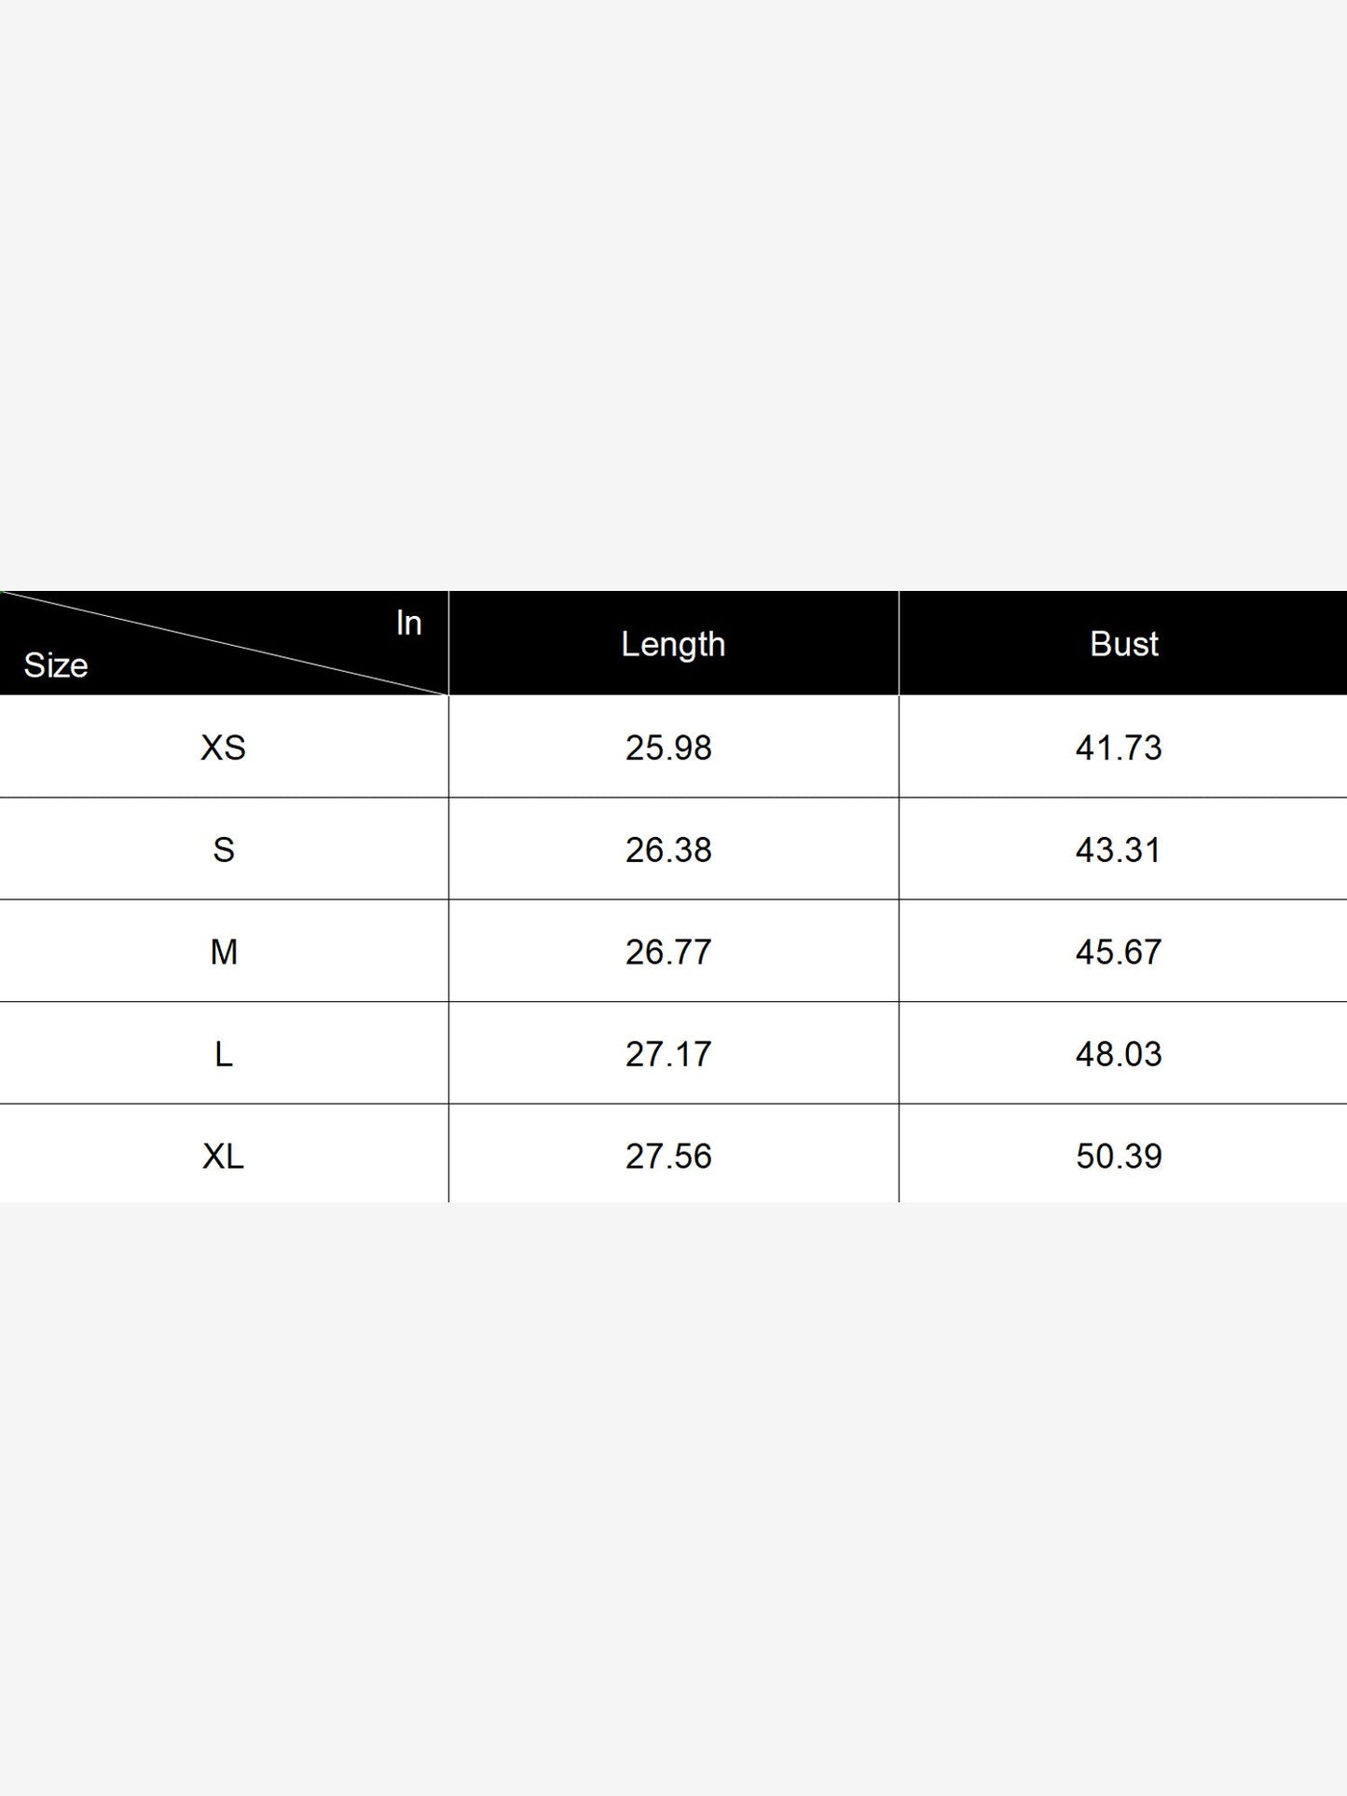Click S length value 26.38

tap(668, 850)
